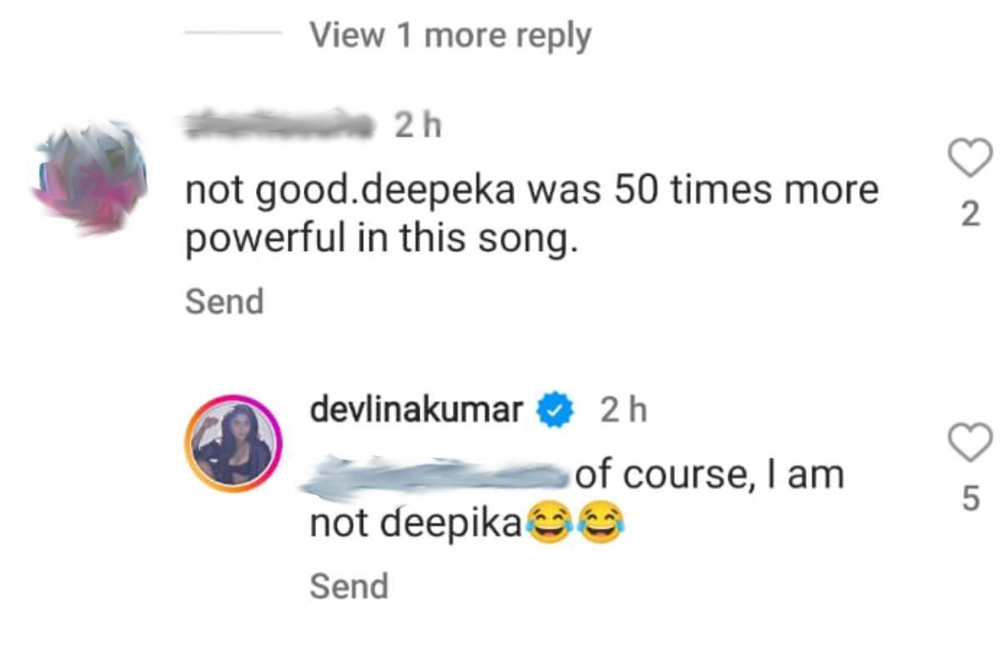The image size is (1001, 667).
Task: Click Send under the deepeka comment
Action: point(224,302)
